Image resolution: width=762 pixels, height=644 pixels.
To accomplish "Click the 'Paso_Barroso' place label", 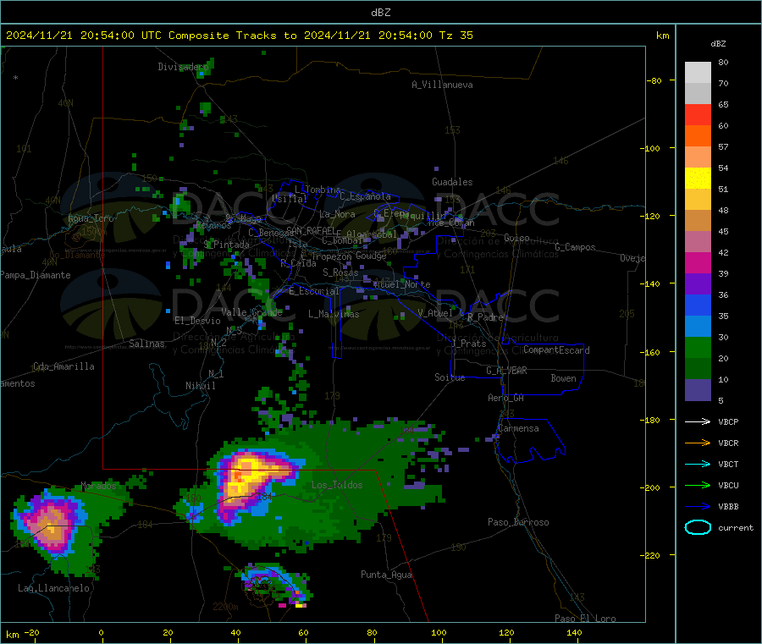I will click(518, 522).
